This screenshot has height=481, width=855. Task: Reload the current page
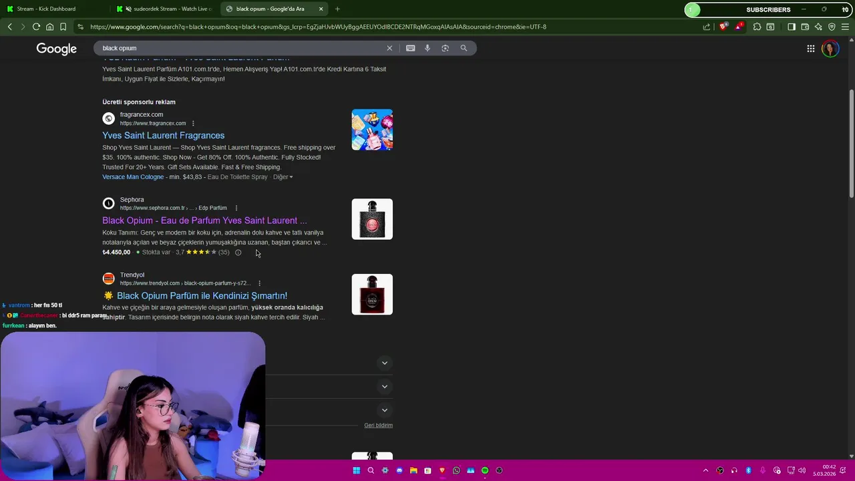[x=36, y=27]
